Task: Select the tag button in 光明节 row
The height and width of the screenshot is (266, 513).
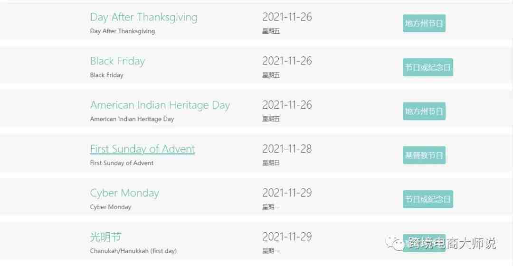Action: (x=424, y=243)
